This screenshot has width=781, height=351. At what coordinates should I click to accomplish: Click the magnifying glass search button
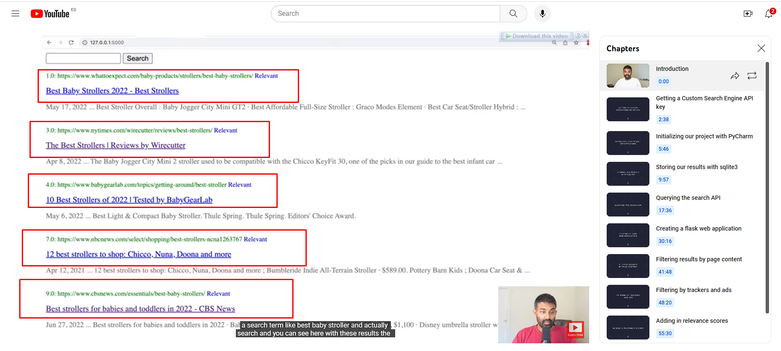pos(513,14)
